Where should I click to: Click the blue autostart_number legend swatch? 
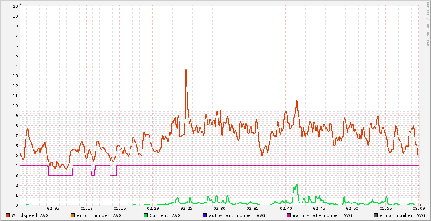tap(205, 215)
